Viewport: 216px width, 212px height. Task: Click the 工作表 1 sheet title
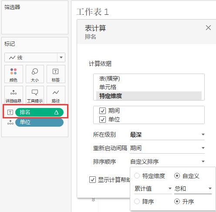point(92,12)
